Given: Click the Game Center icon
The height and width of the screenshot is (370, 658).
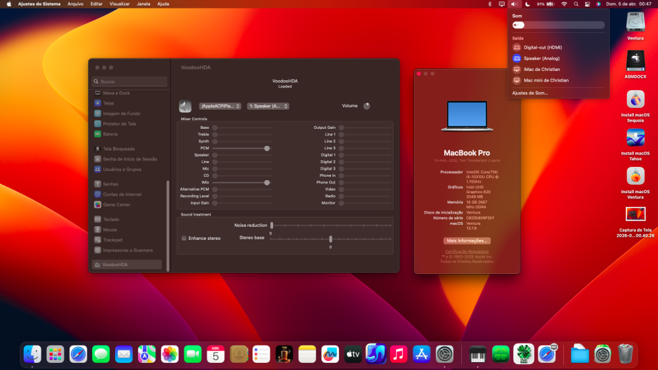Looking at the screenshot, I should coord(97,204).
